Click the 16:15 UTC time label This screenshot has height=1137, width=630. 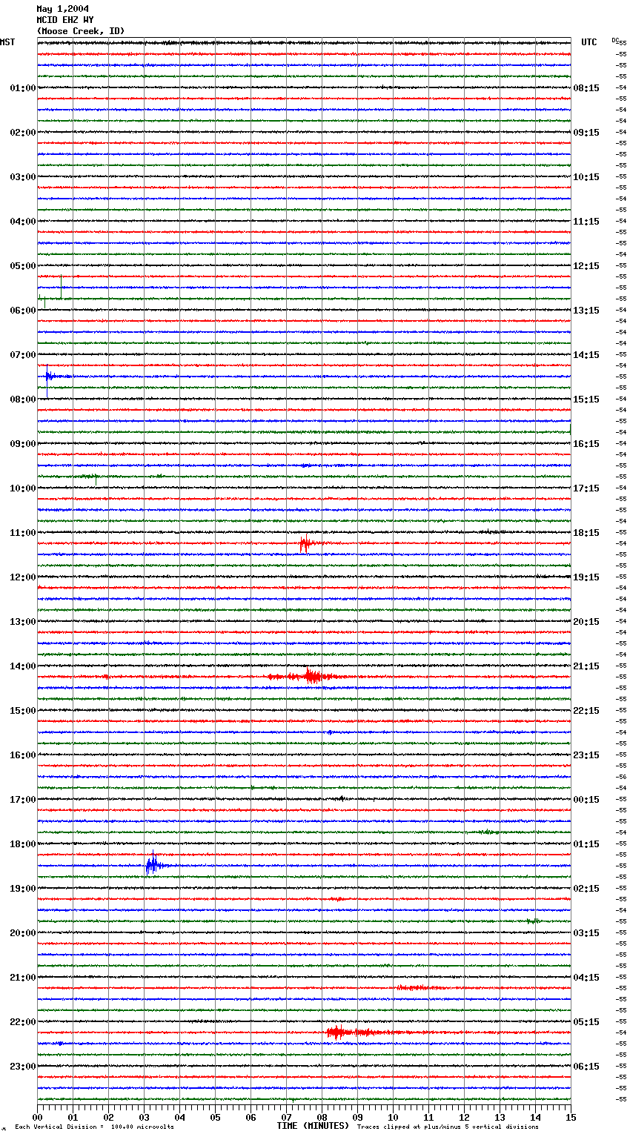pyautogui.click(x=586, y=444)
